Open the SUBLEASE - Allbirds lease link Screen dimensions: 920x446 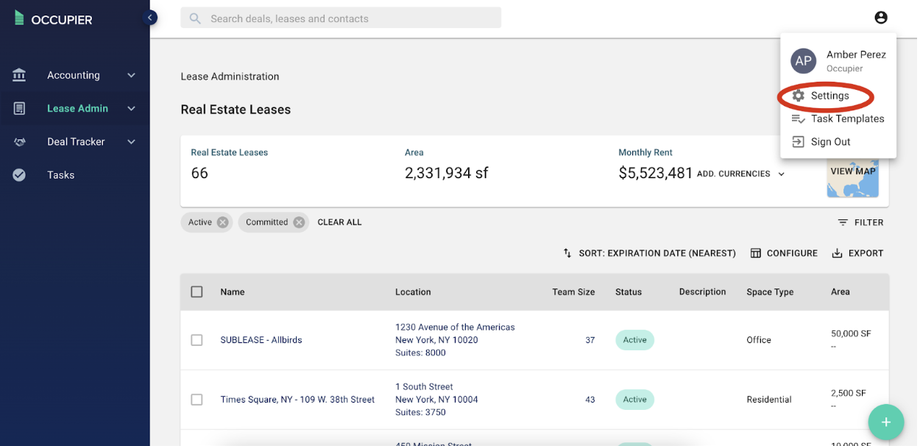coord(261,340)
